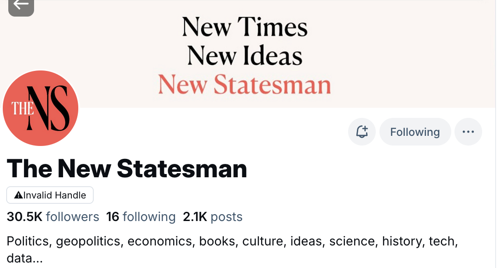Viewport: 501px width, 268px height.
Task: Toggle the Following button to unfollow
Action: coord(415,132)
